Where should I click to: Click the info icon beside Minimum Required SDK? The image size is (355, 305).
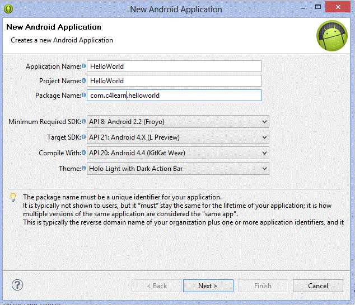[x=83, y=121]
